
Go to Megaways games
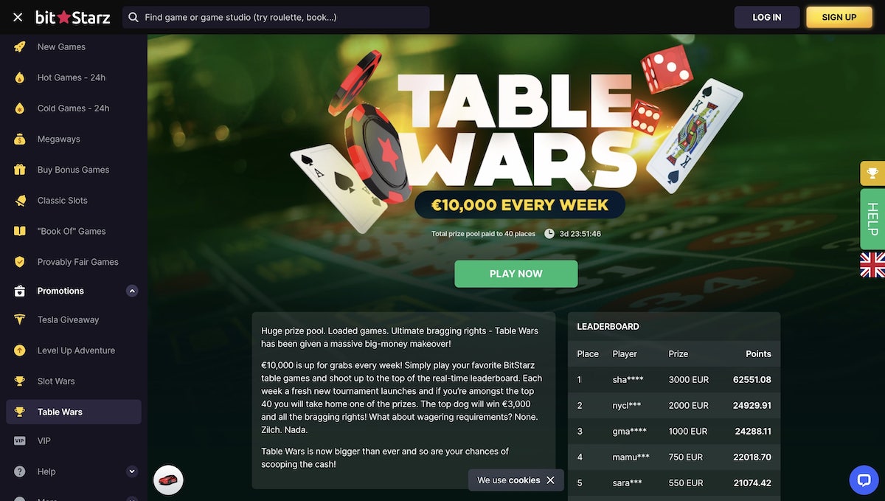[58, 139]
